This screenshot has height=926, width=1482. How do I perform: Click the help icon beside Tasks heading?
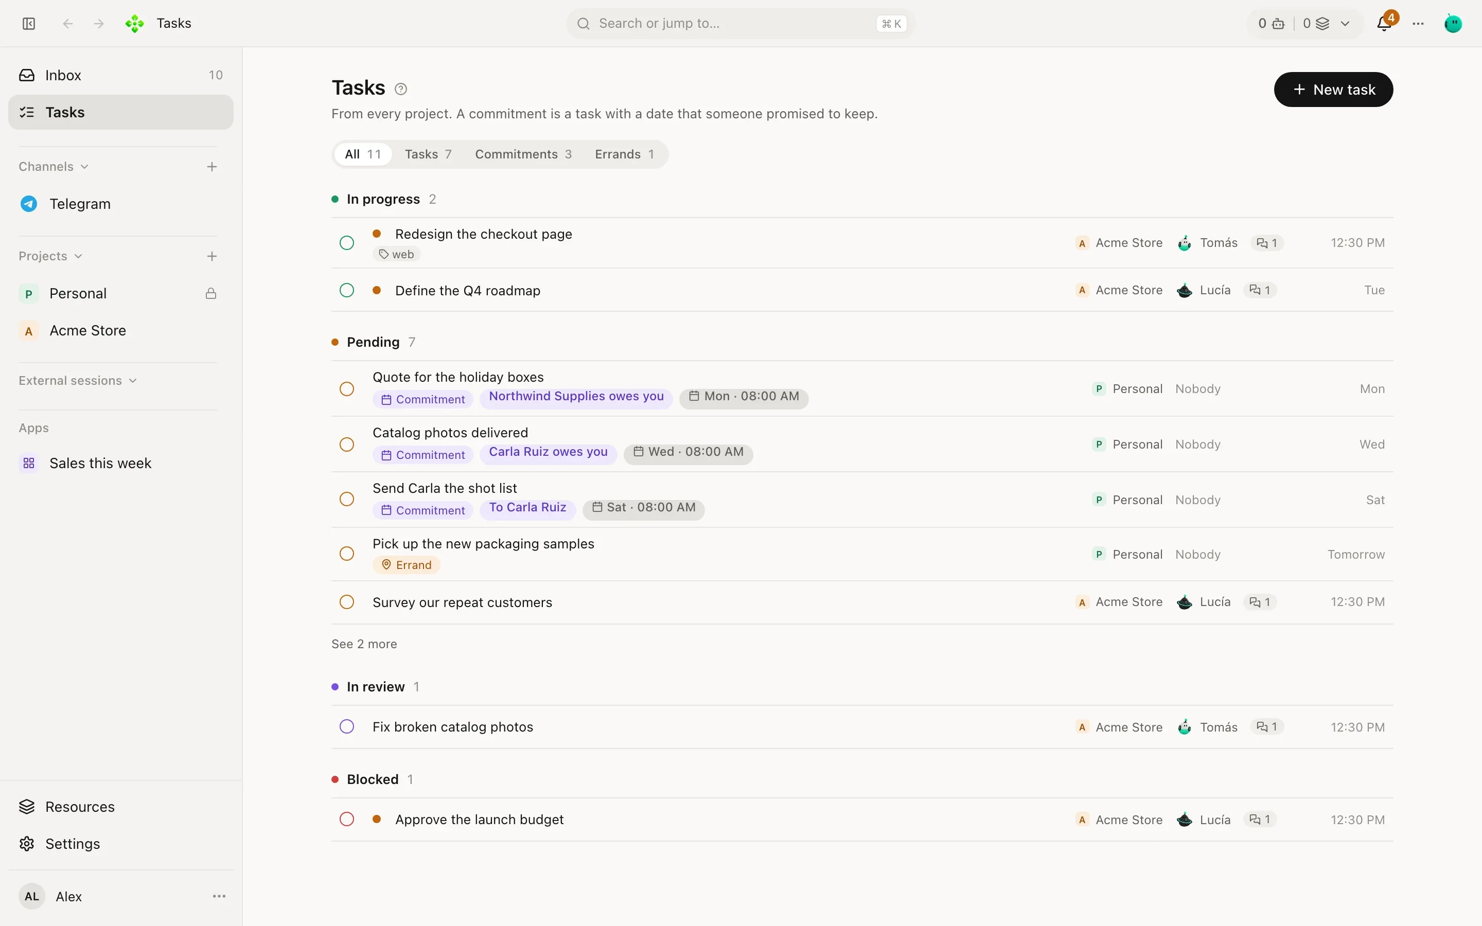click(x=400, y=90)
